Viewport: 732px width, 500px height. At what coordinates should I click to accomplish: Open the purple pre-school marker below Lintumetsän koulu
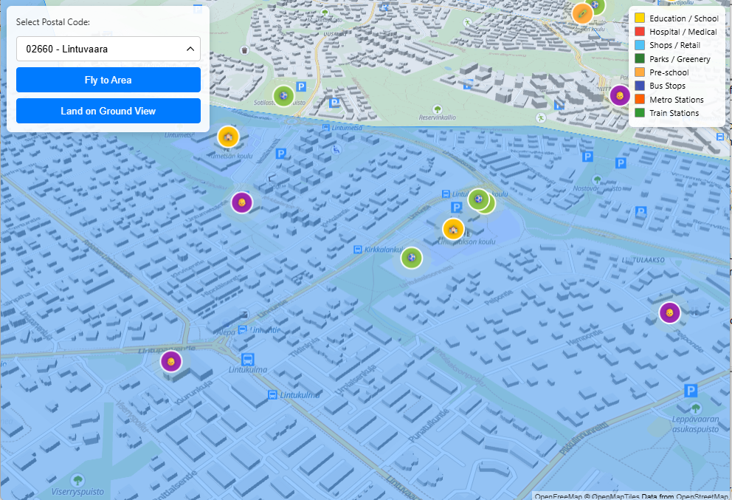(242, 202)
